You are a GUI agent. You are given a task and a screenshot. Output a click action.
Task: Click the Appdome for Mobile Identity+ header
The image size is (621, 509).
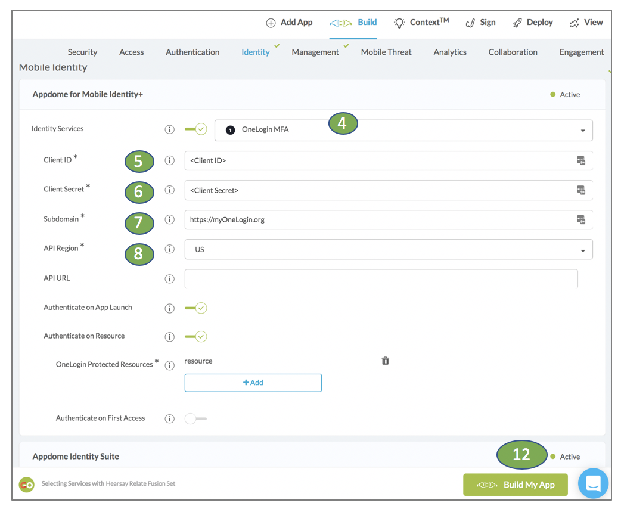pyautogui.click(x=88, y=94)
